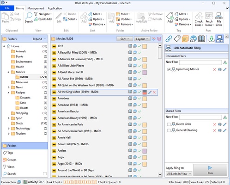Click Check Links in the Run group
The height and width of the screenshot is (185, 230).
tap(199, 19)
